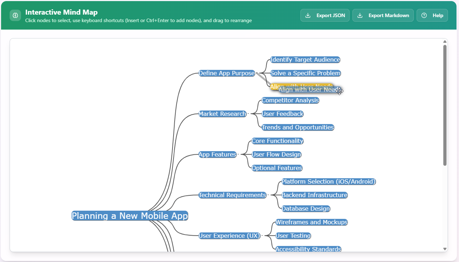Select the User Experience (UX) node
The image size is (459, 262).
point(229,236)
